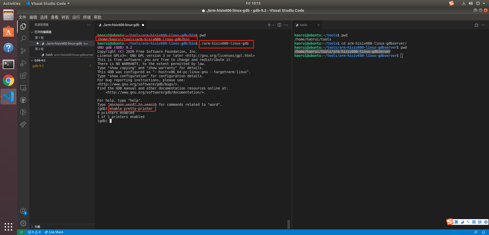Create a new terminal with plus icon
489x235 pixels.
269,25
